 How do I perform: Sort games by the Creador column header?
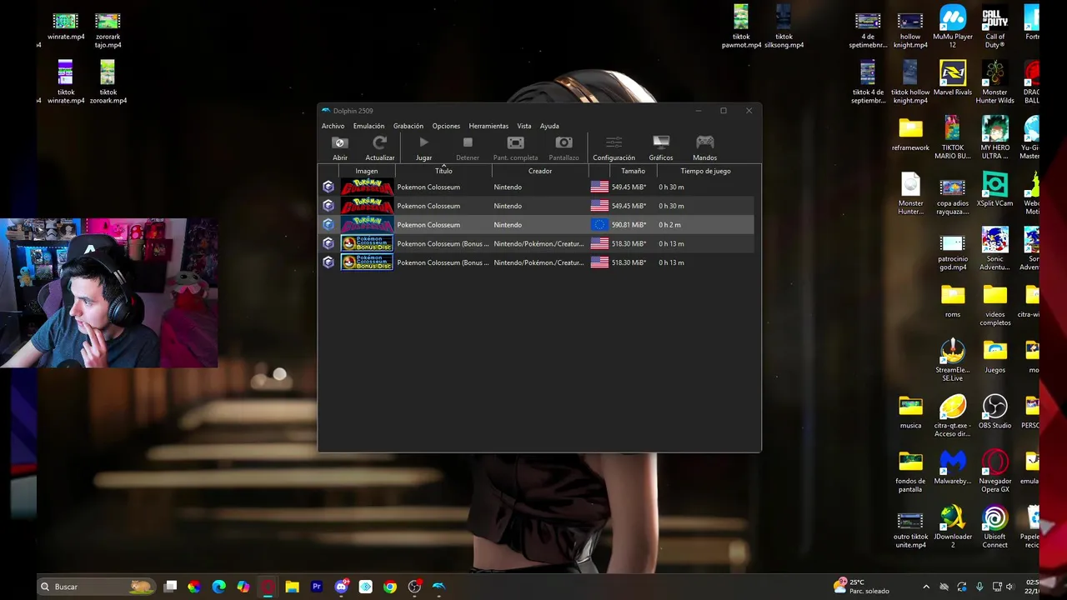point(540,171)
